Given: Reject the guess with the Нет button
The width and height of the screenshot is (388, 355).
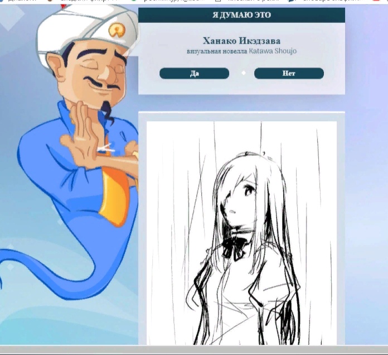Looking at the screenshot, I should tap(289, 73).
